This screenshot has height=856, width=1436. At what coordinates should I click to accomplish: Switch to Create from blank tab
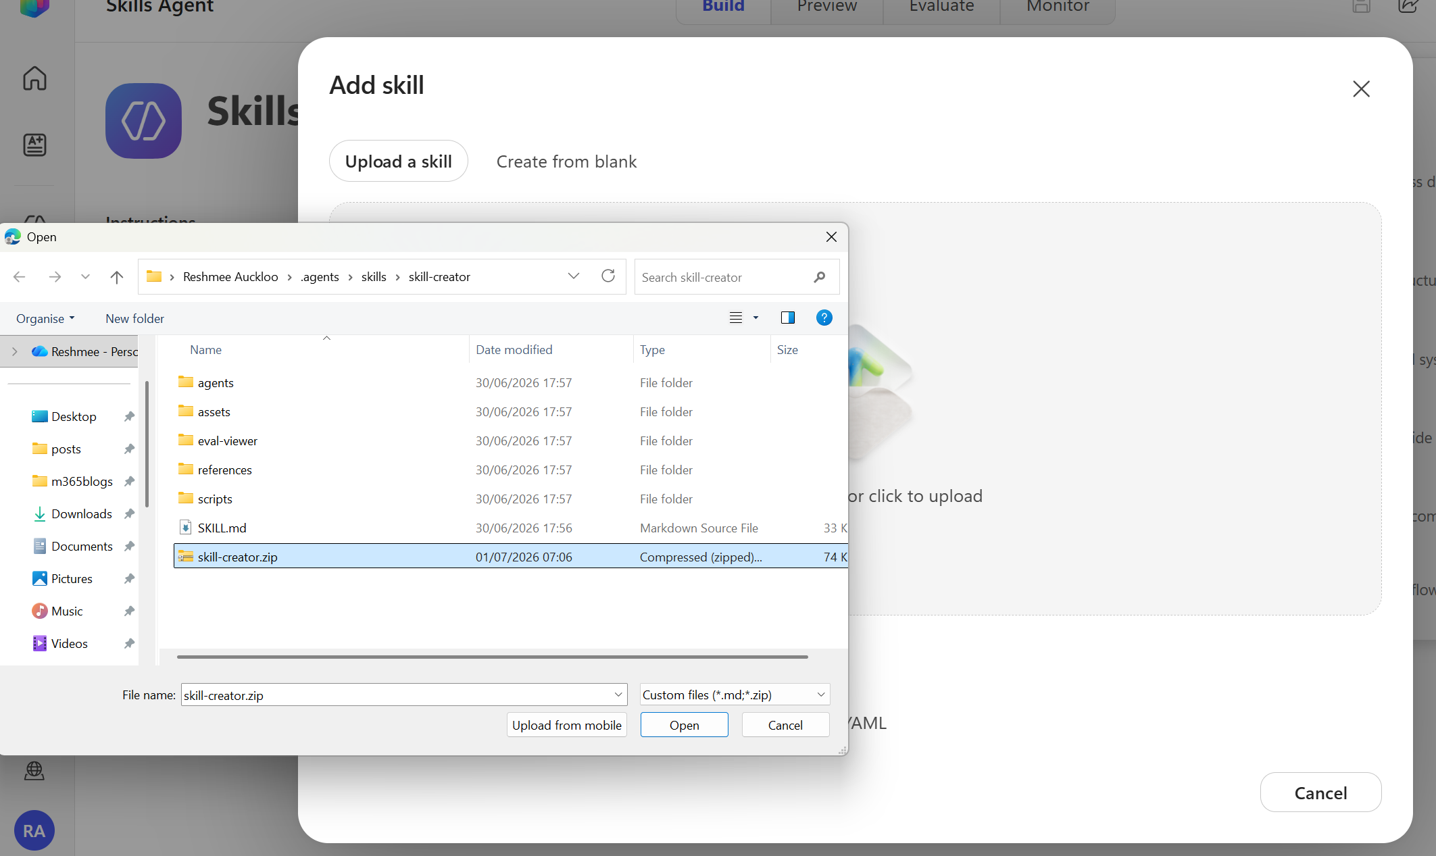(566, 161)
